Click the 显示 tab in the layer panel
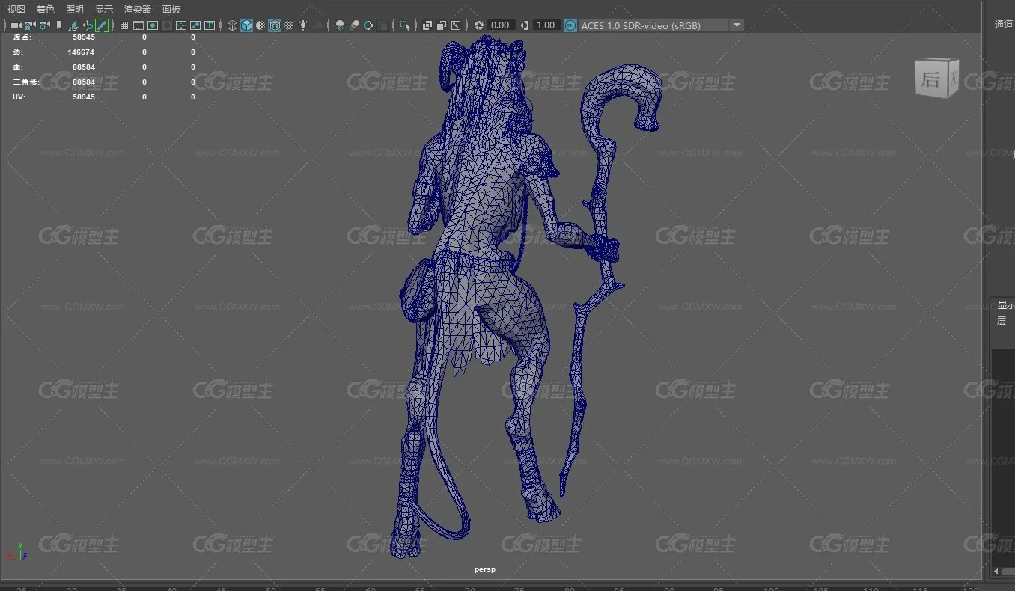Image resolution: width=1015 pixels, height=591 pixels. pos(1006,305)
